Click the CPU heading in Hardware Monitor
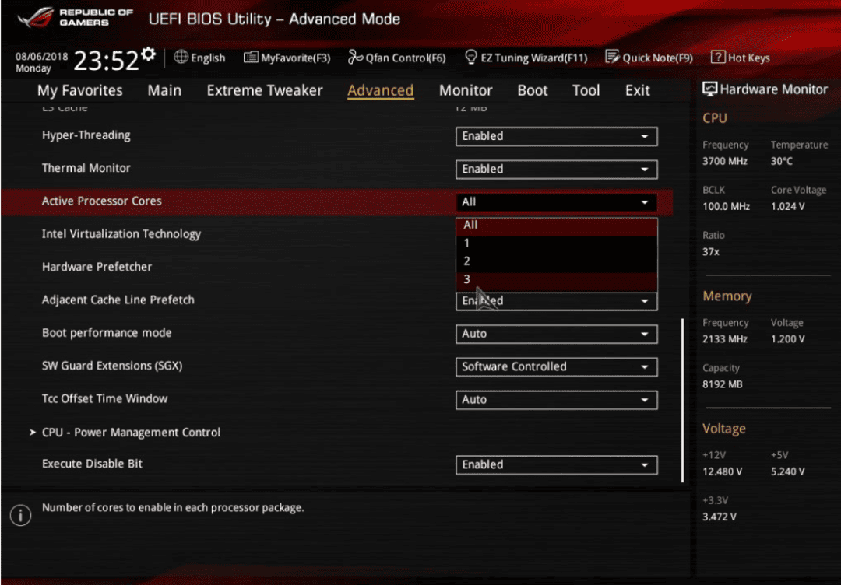 pyautogui.click(x=714, y=118)
